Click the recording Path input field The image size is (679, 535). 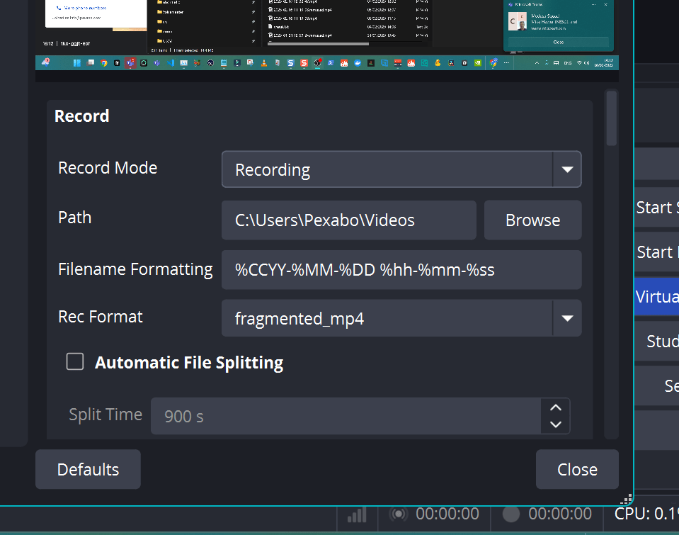pos(348,220)
